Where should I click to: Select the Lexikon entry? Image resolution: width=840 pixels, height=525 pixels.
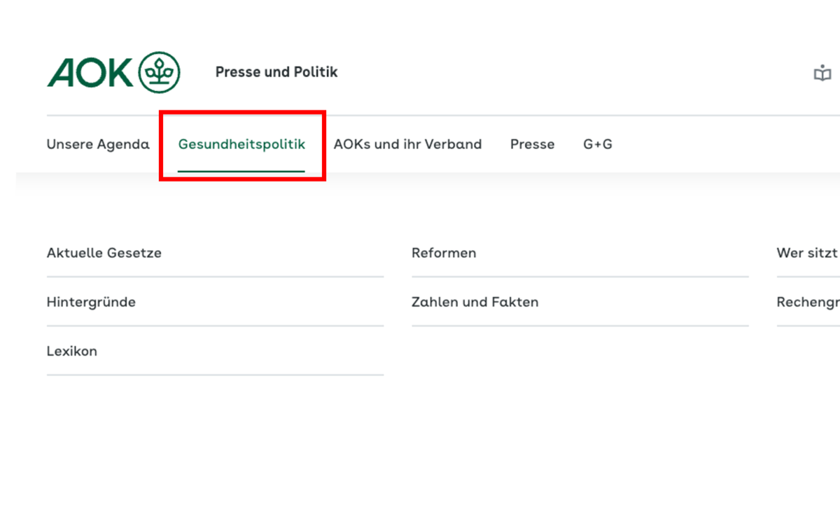(72, 351)
